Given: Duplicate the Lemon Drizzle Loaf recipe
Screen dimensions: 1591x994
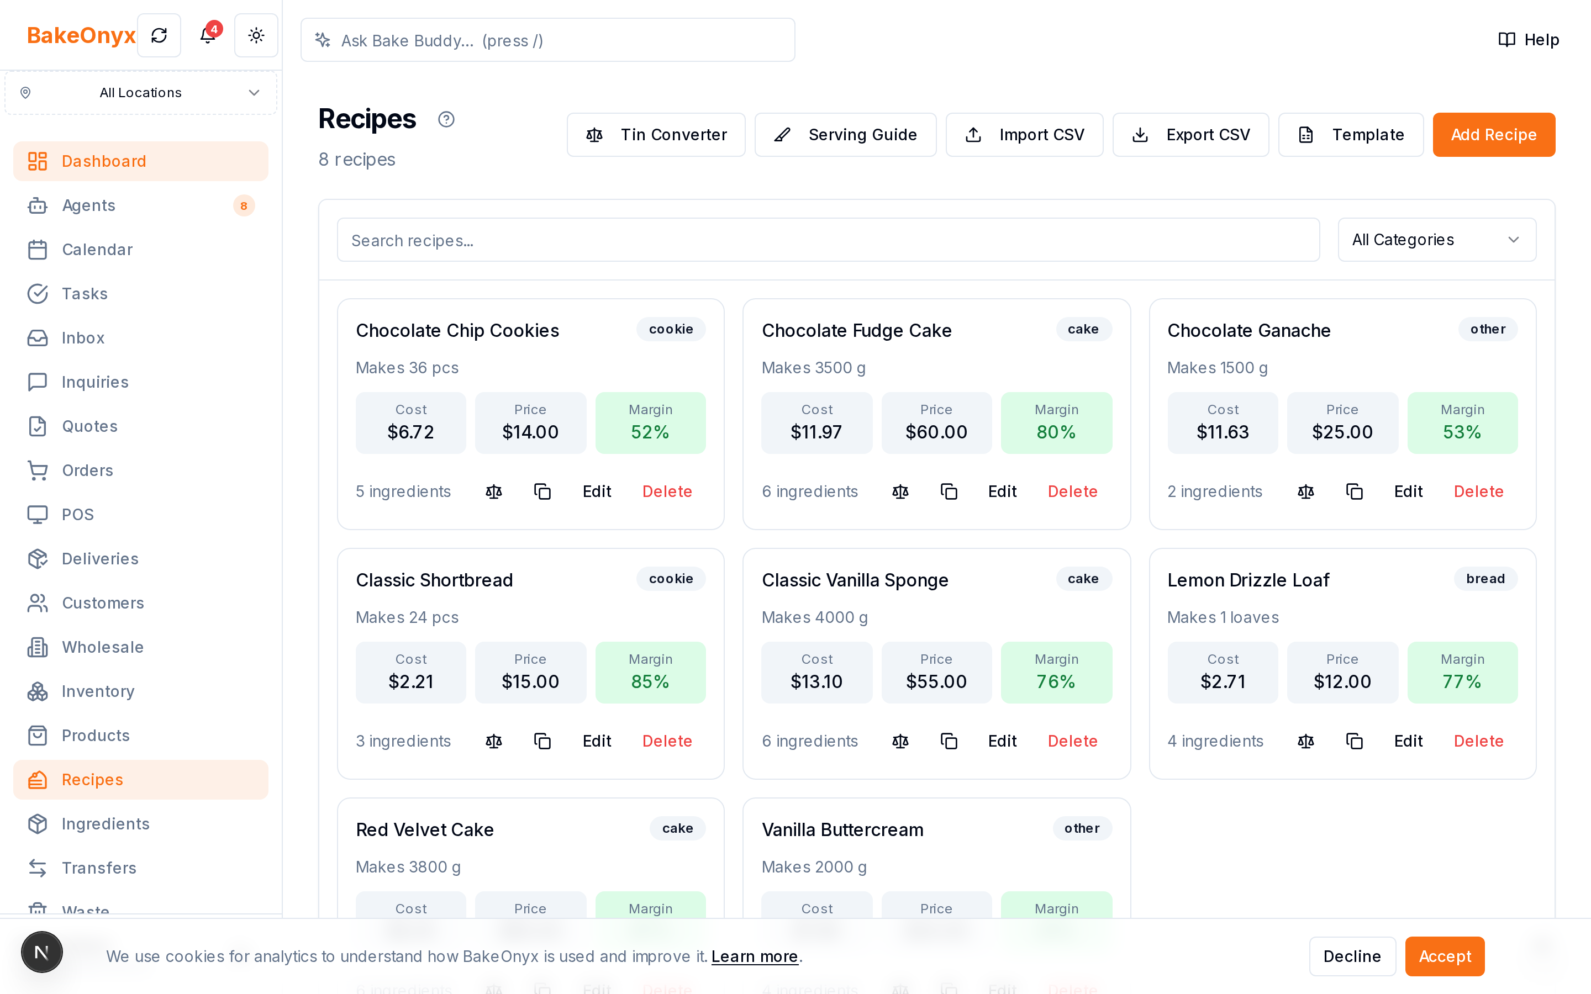Looking at the screenshot, I should 1355,742.
